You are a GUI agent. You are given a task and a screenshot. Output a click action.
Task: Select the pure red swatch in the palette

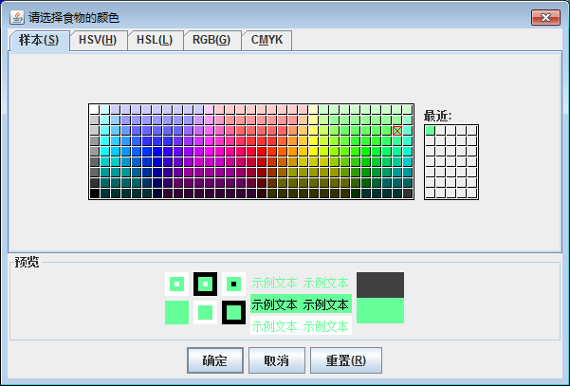click(x=262, y=151)
